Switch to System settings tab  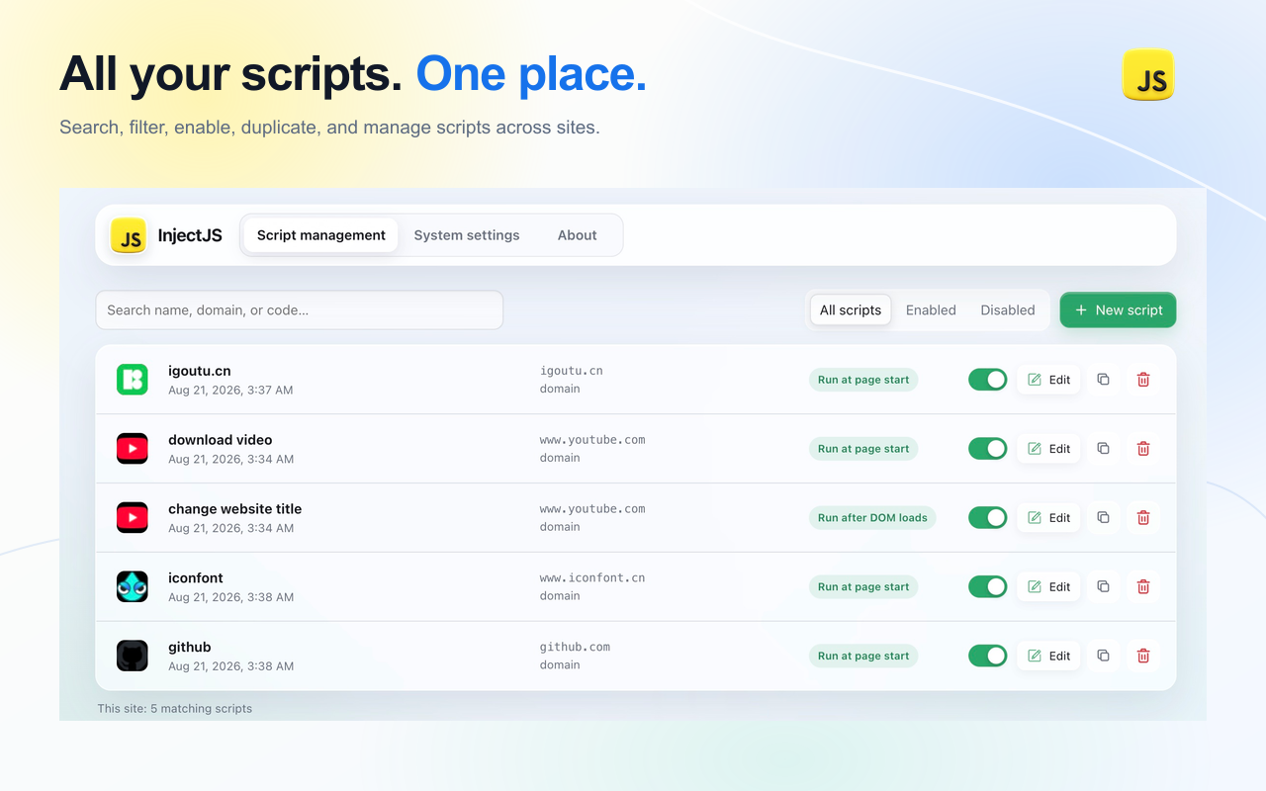click(467, 235)
